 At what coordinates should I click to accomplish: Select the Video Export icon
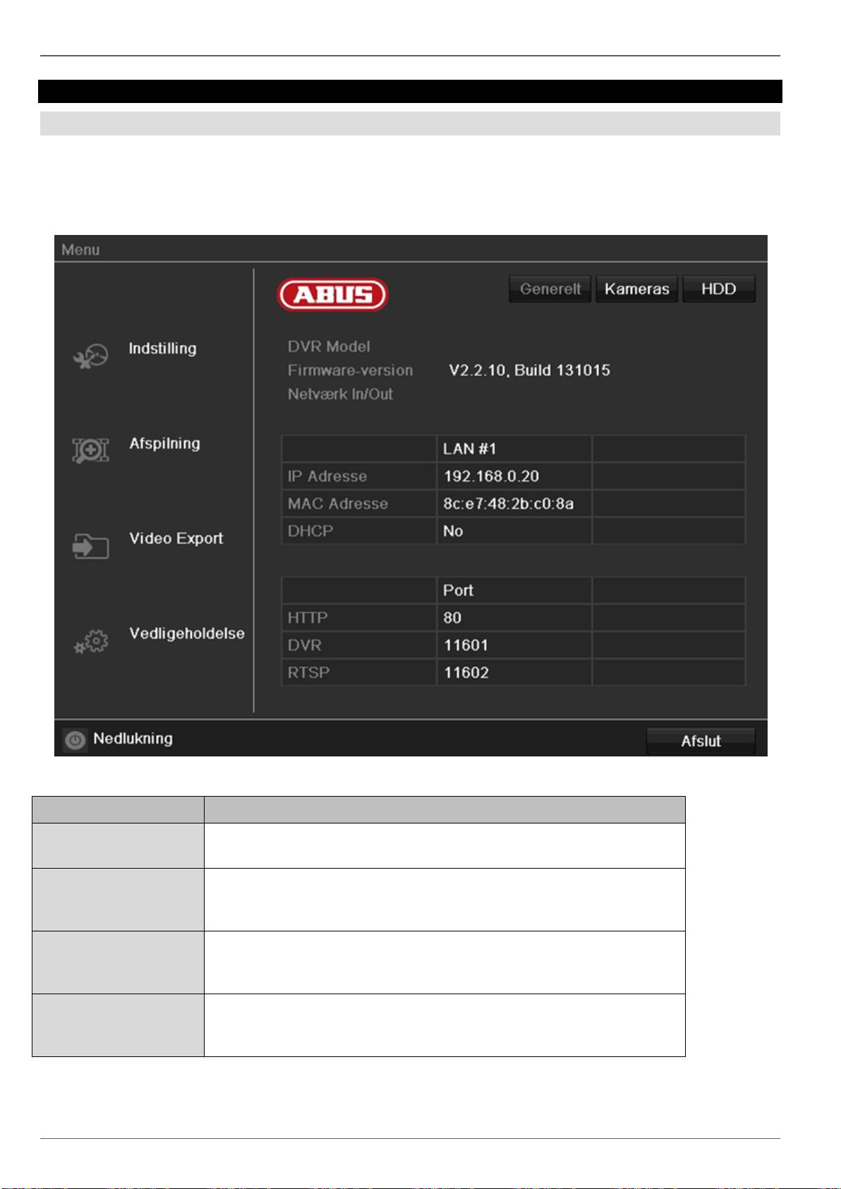[90, 546]
